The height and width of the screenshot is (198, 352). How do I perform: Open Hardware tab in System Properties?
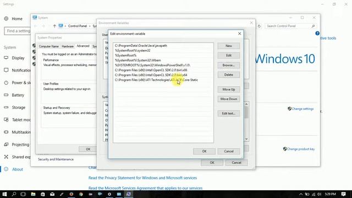coord(68,46)
